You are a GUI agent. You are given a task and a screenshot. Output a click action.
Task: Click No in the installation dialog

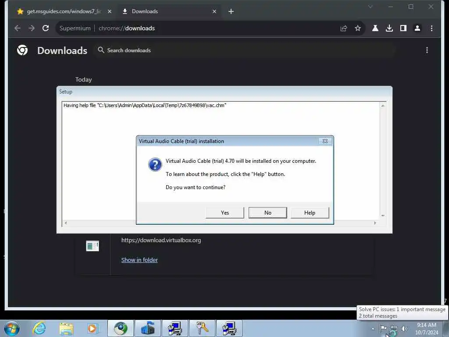pos(268,213)
